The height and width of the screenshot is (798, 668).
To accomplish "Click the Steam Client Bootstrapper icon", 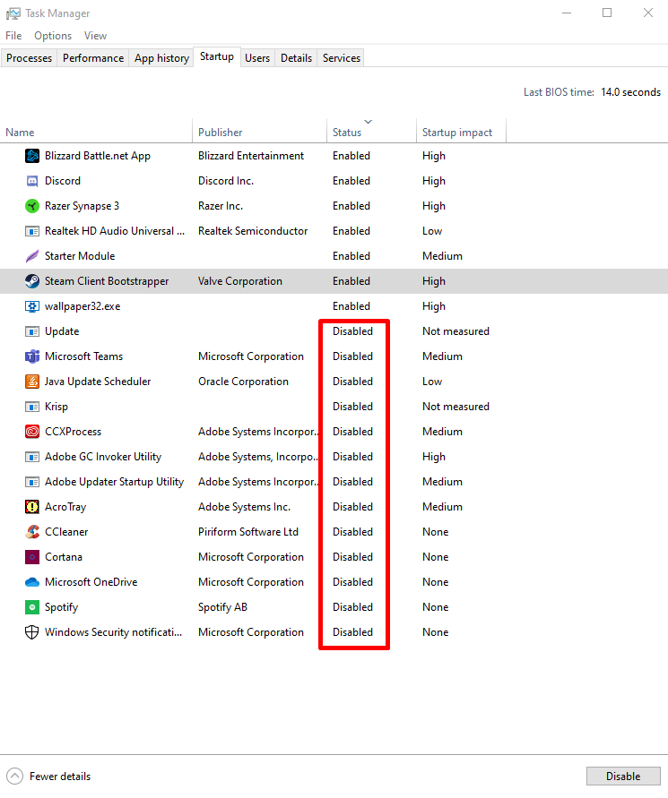I will [x=32, y=281].
